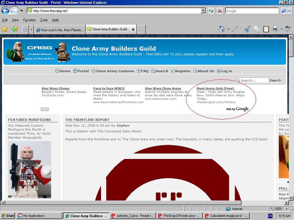
Task: Stop loading with the red X icon
Action: [220, 11]
